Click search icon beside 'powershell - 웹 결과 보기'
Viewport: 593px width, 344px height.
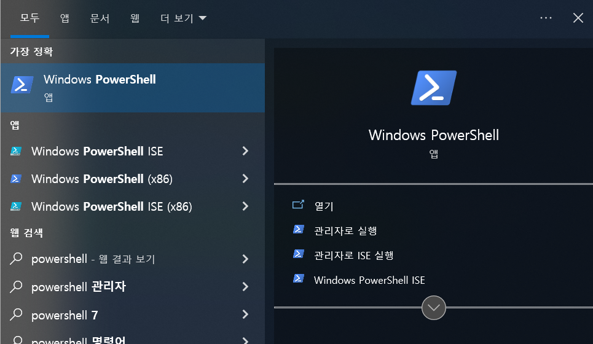pos(16,259)
